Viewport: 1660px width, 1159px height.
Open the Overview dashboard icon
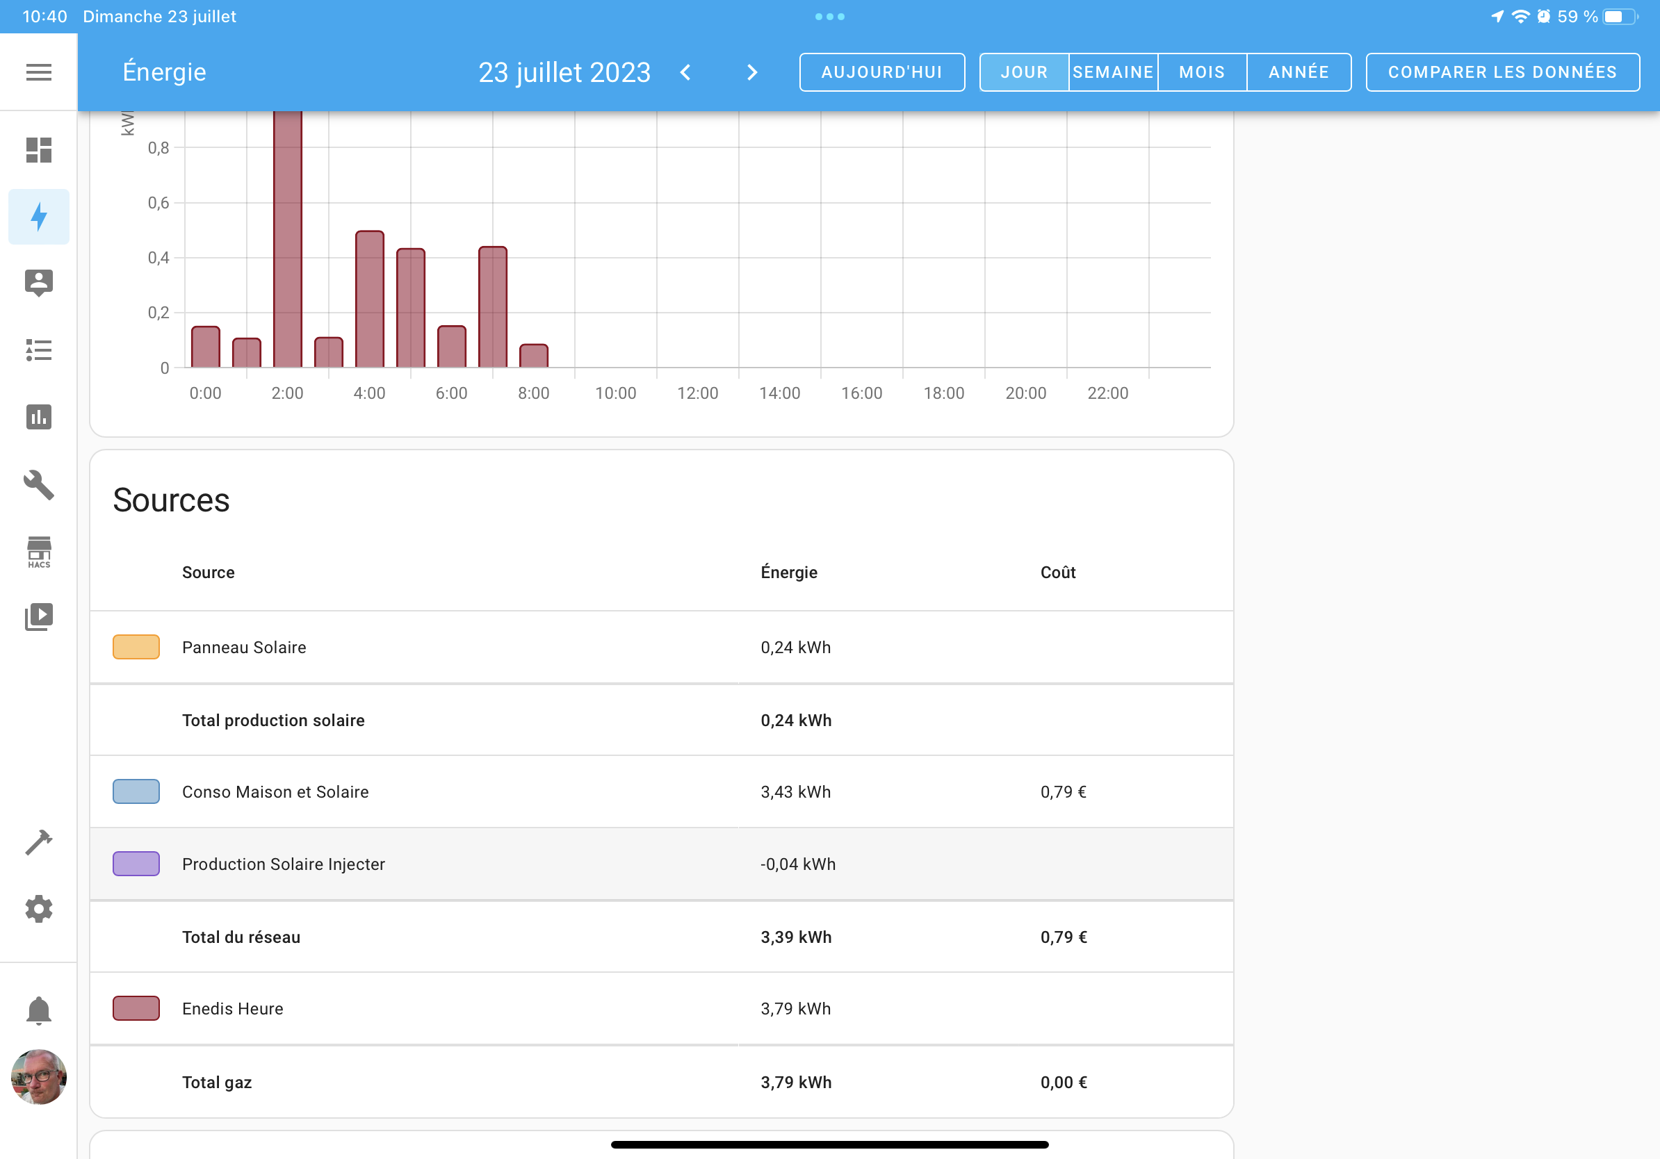pos(38,149)
